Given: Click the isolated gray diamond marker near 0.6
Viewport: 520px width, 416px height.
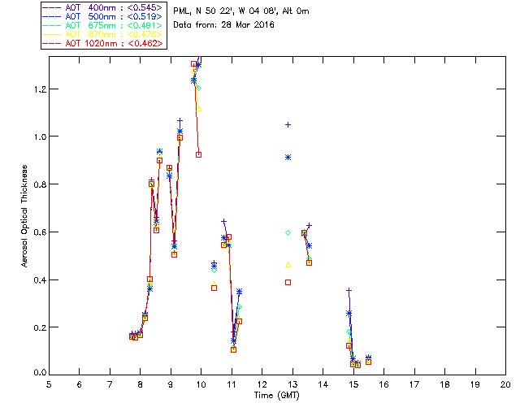Looking at the screenshot, I should pos(288,233).
